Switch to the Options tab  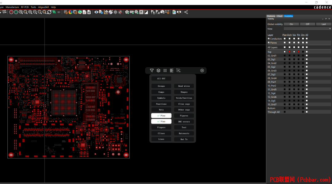coord(271,16)
